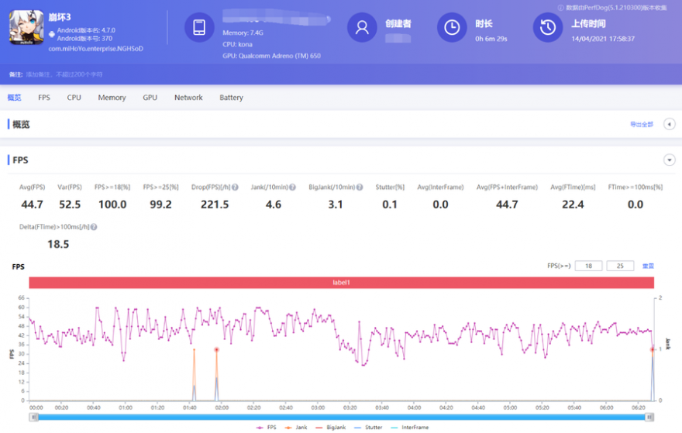Click the 重置 reset link
This screenshot has height=433, width=682.
tap(648, 266)
